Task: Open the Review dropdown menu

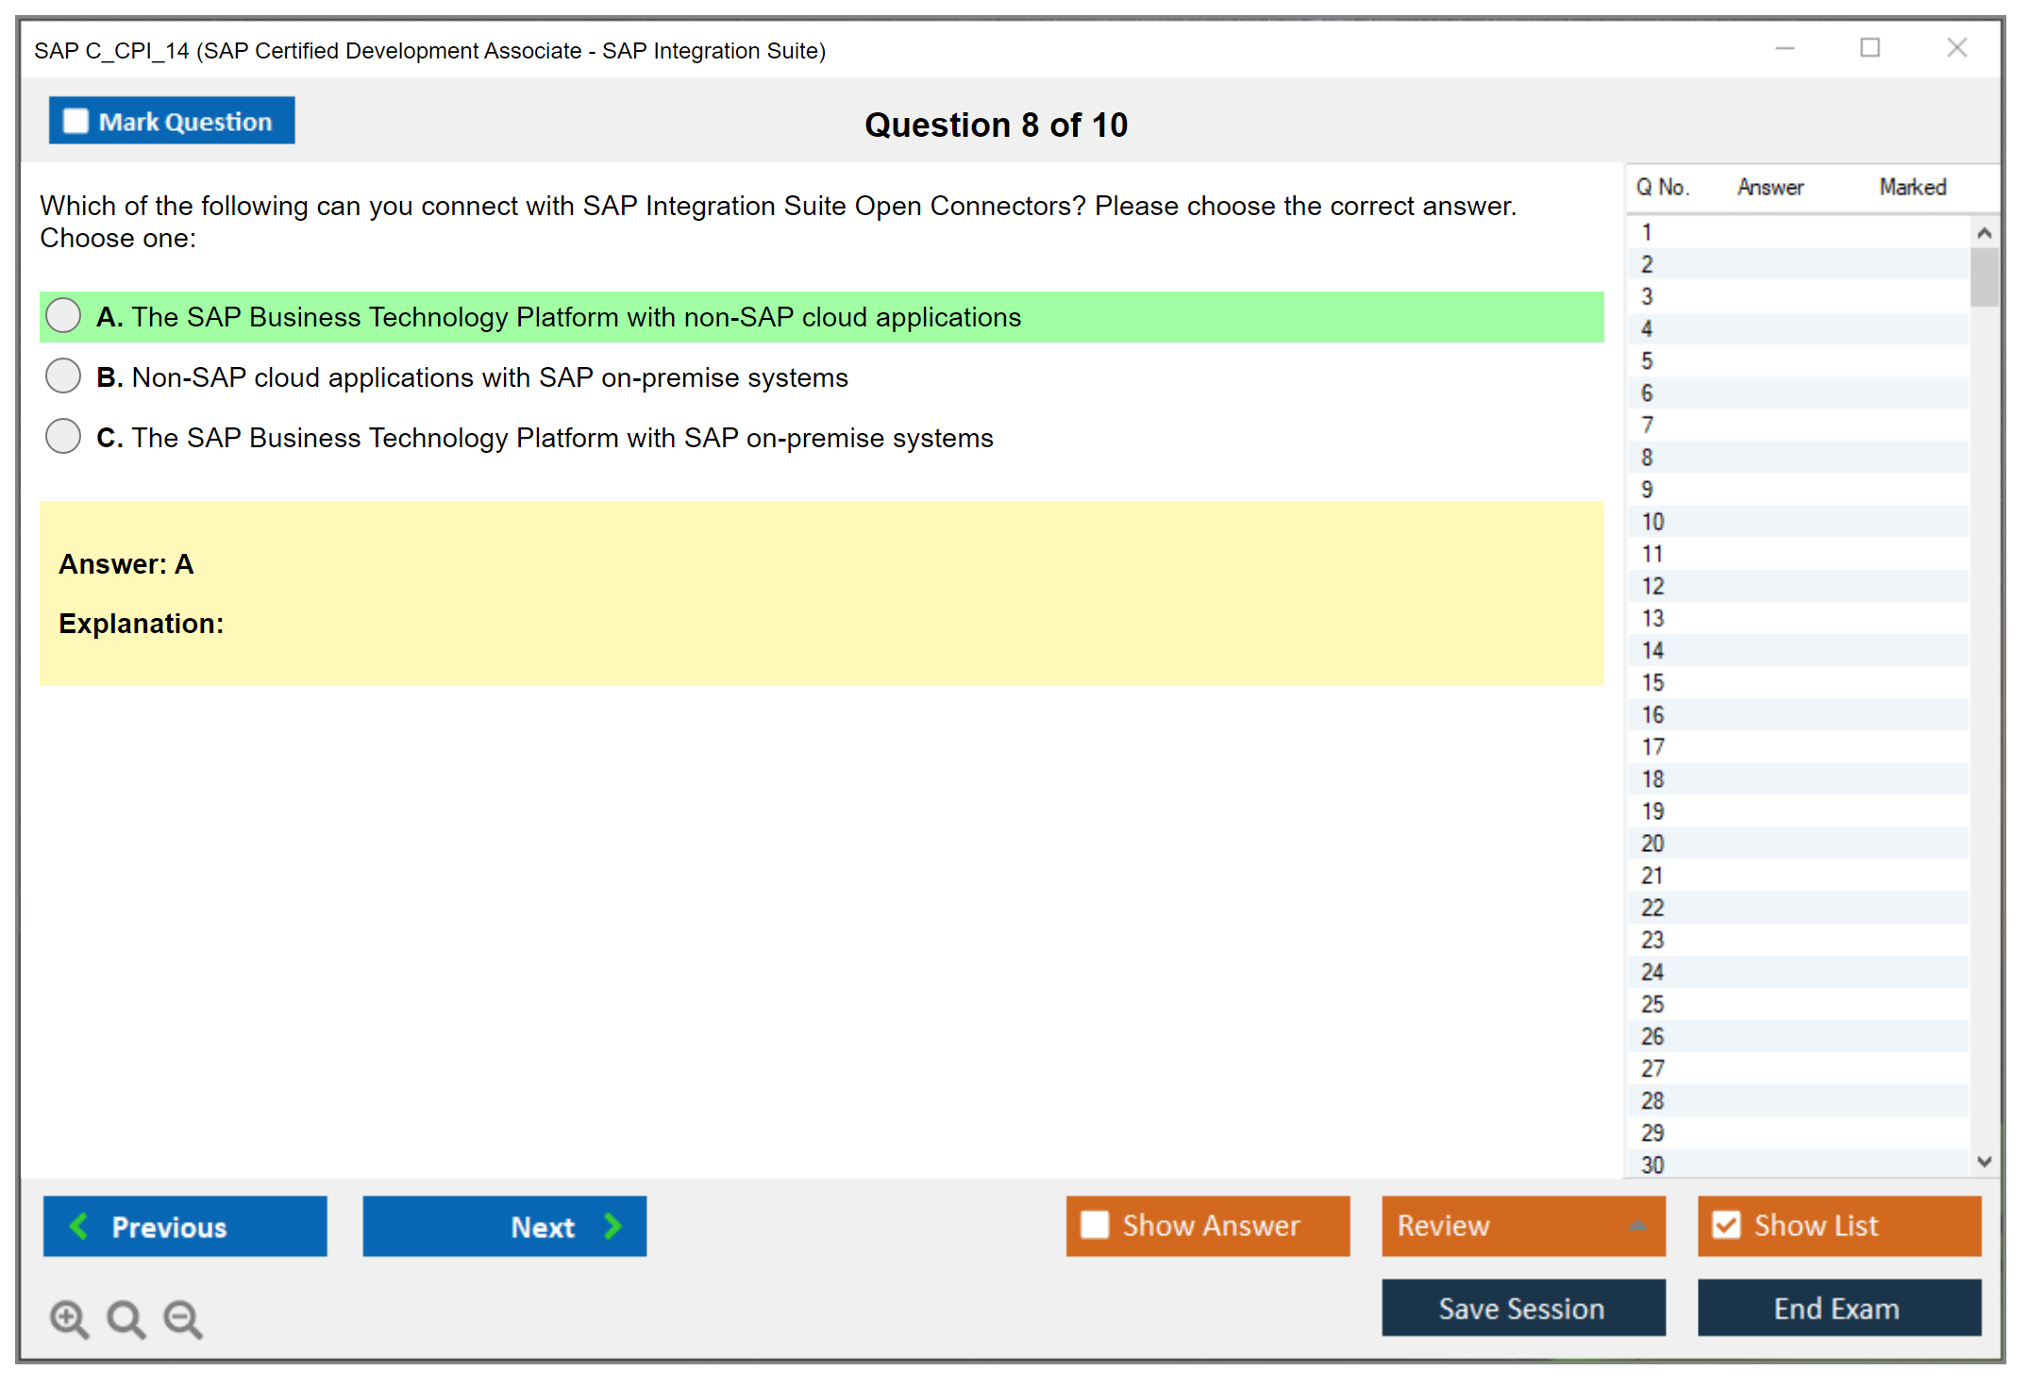Action: pyautogui.click(x=1637, y=1226)
